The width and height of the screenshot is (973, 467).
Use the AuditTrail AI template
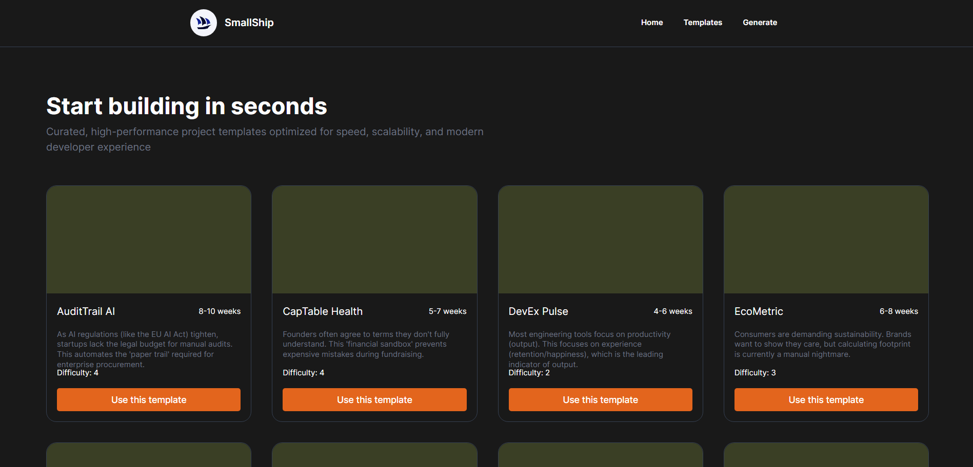click(148, 399)
